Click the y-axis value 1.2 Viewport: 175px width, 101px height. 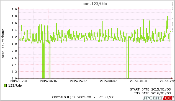[14, 37]
